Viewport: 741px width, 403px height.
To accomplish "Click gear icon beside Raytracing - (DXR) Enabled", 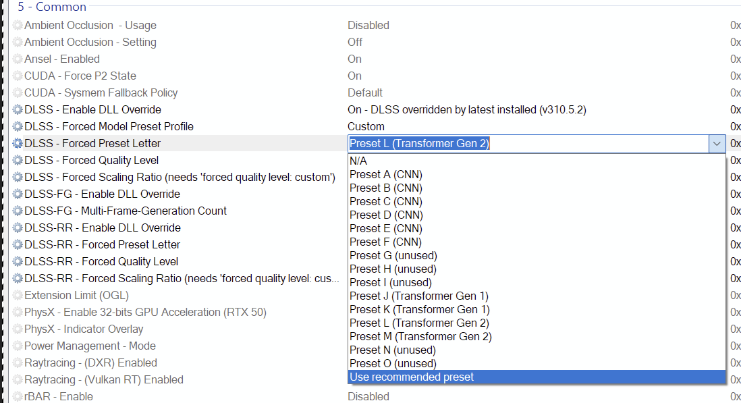I will pos(18,362).
